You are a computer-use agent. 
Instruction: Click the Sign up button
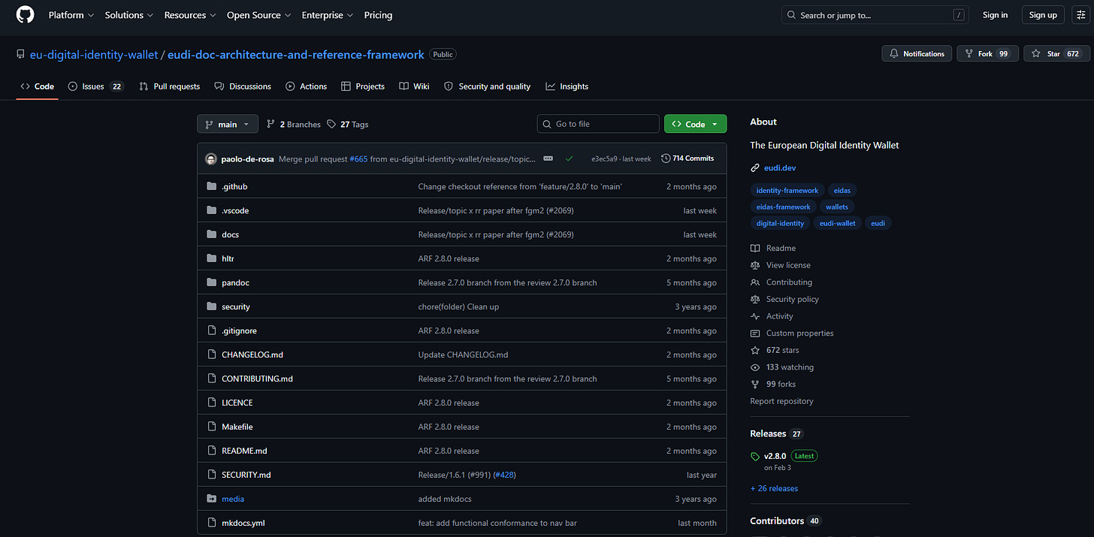(x=1042, y=15)
